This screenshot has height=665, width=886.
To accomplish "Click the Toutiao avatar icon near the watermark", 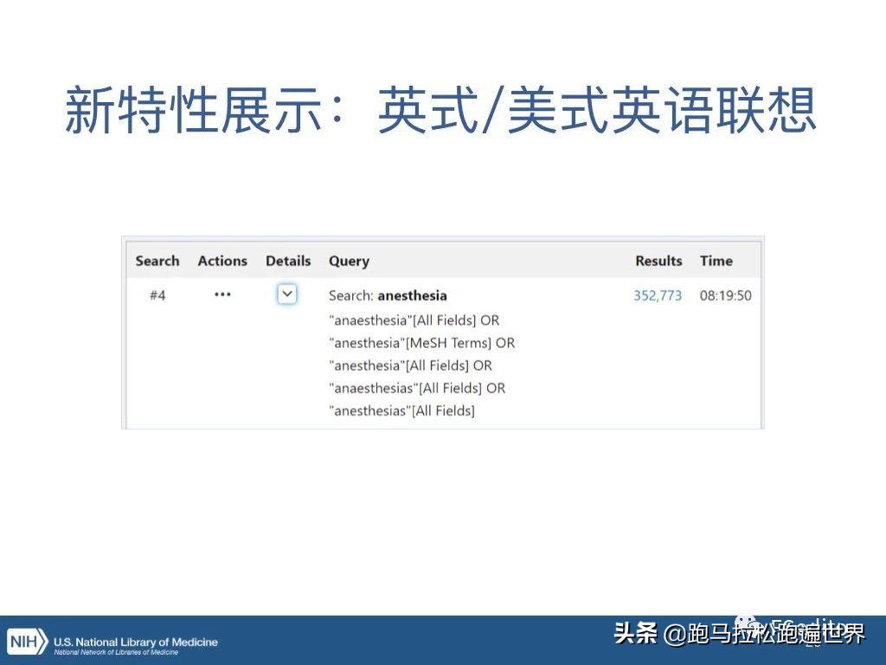I will coord(745,622).
